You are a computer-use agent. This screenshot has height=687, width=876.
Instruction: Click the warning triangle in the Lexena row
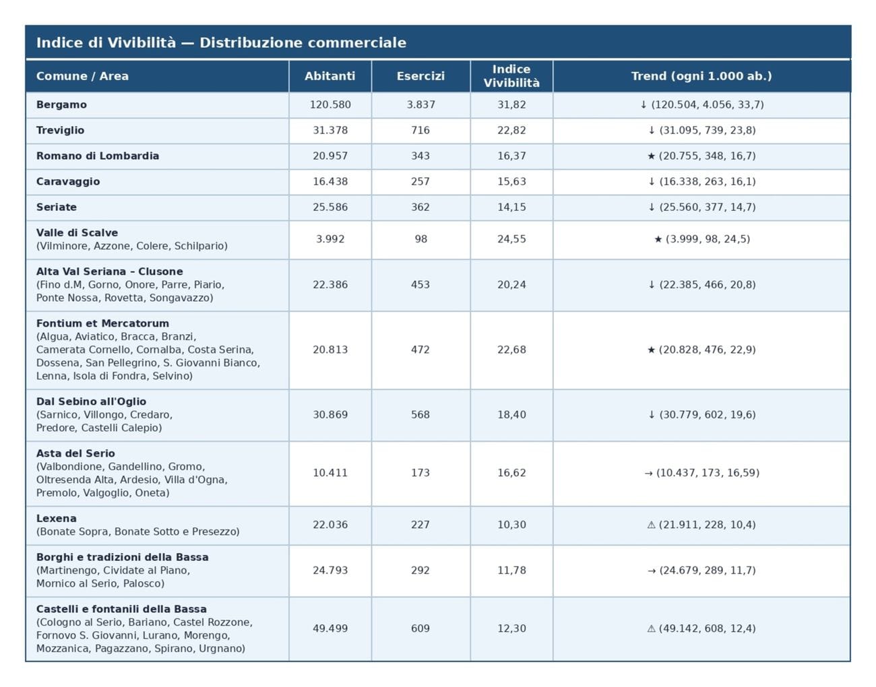[x=651, y=525]
